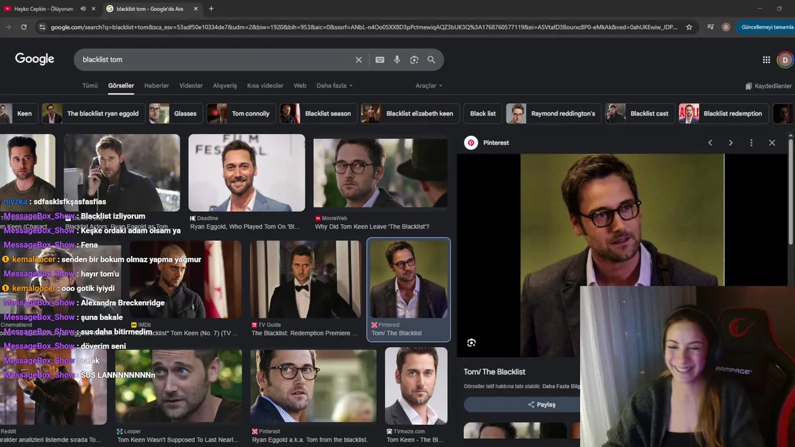Screen dimensions: 795x447
Task: Switch to the Kısa videolar tab
Action: point(265,86)
